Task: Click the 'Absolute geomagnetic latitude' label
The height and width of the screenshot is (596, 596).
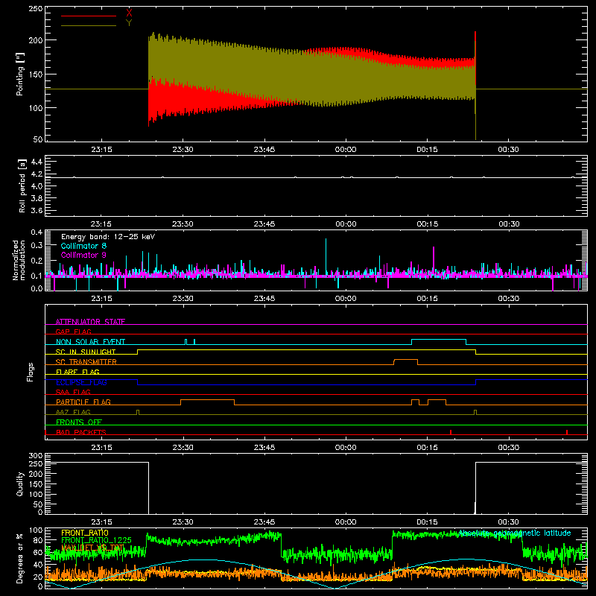Action: (515, 533)
